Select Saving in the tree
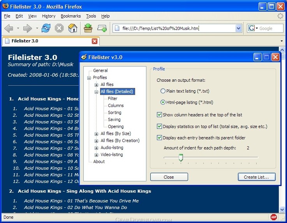 tap(114, 119)
